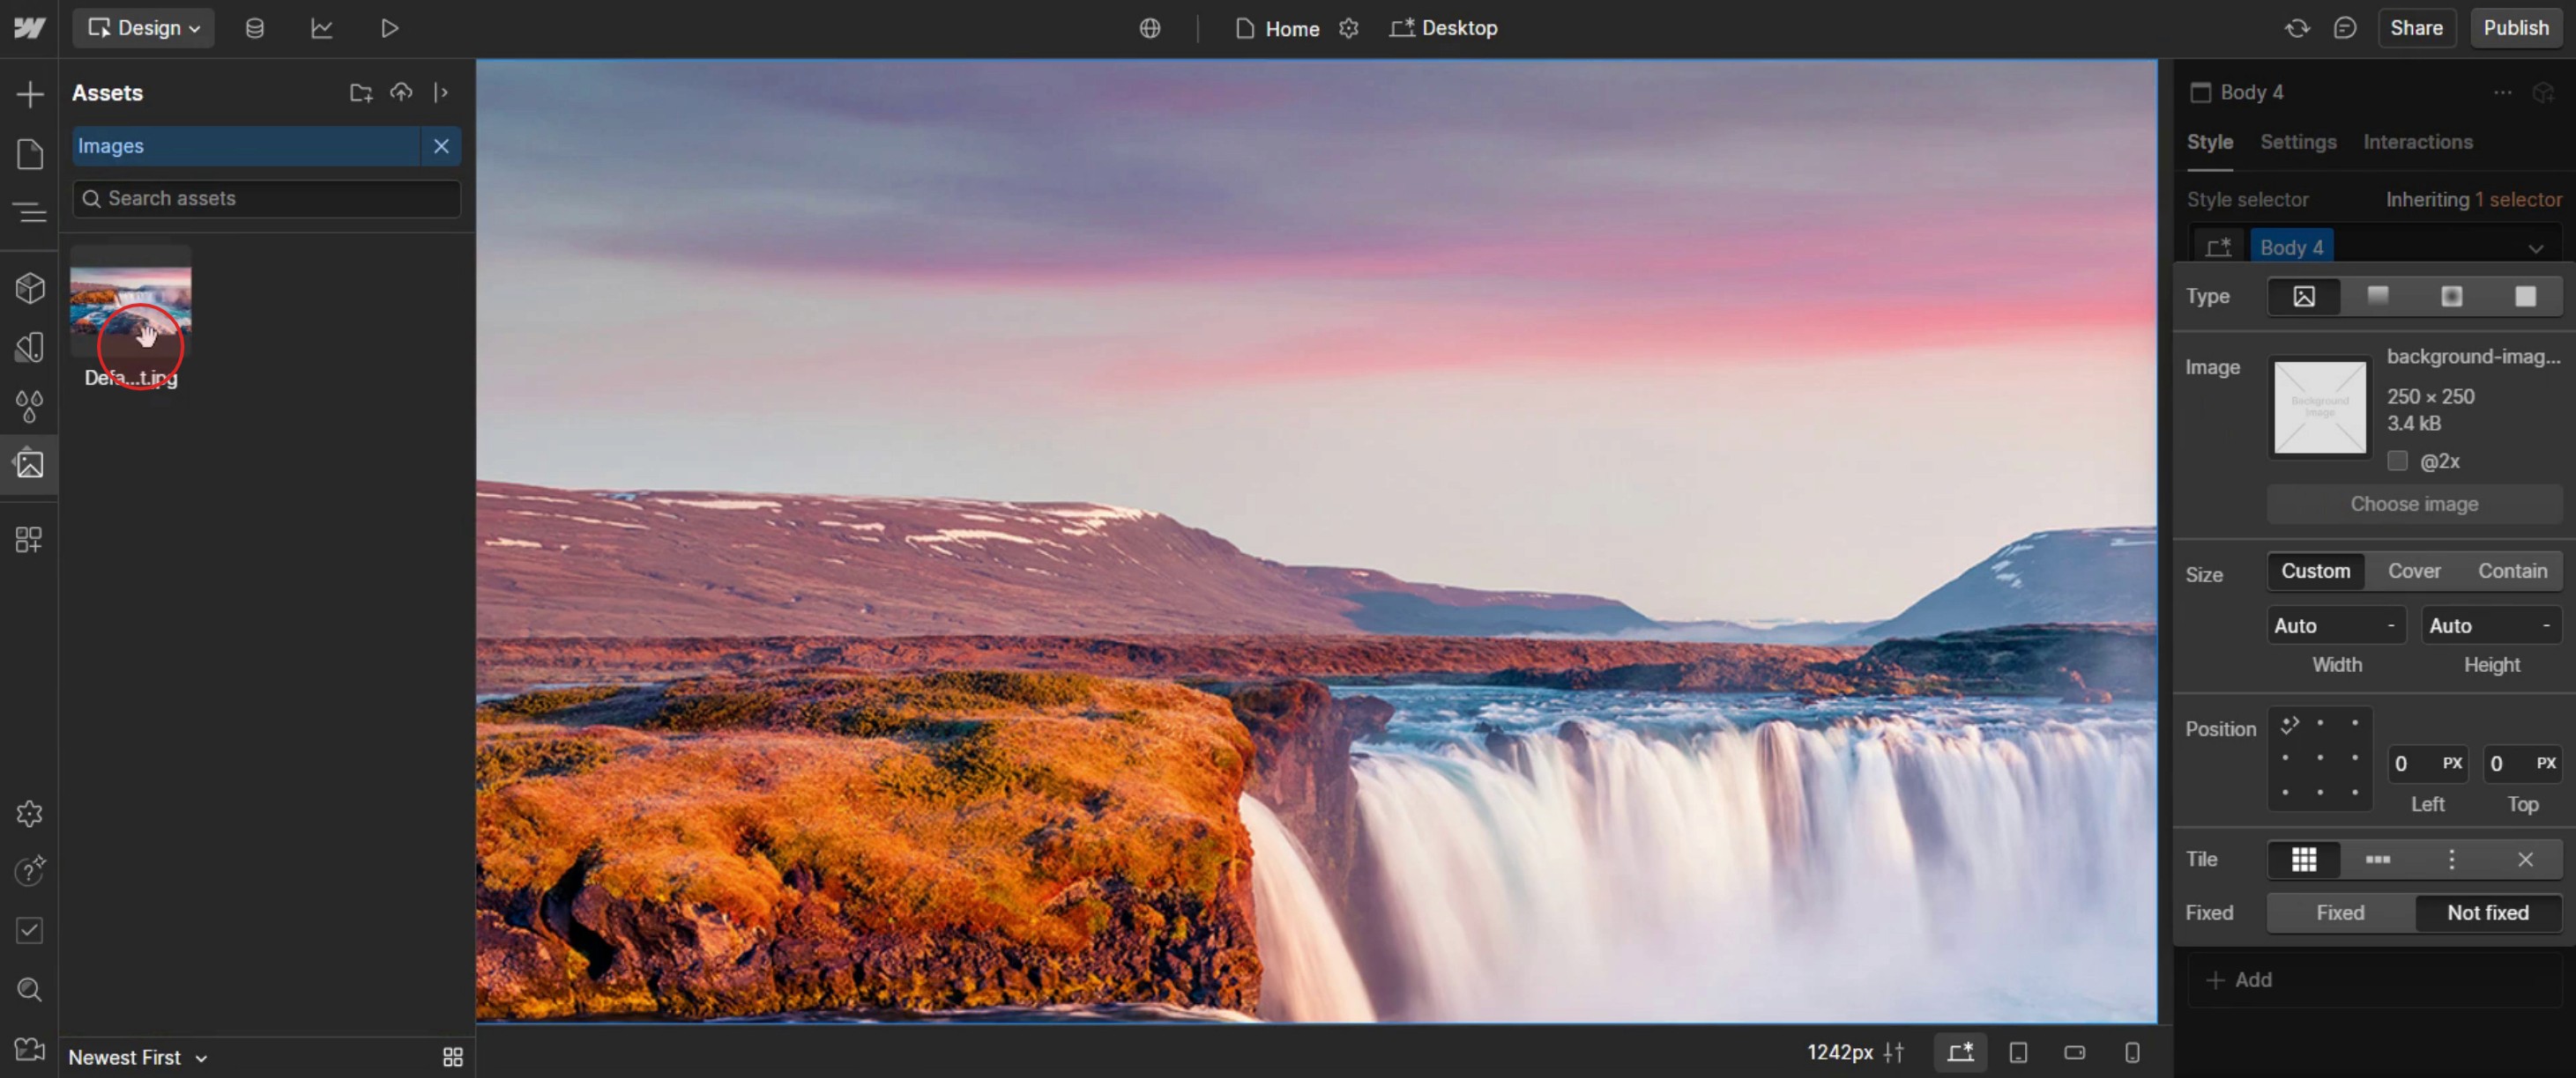Expand the Body 4 selector dropdown

2535,247
